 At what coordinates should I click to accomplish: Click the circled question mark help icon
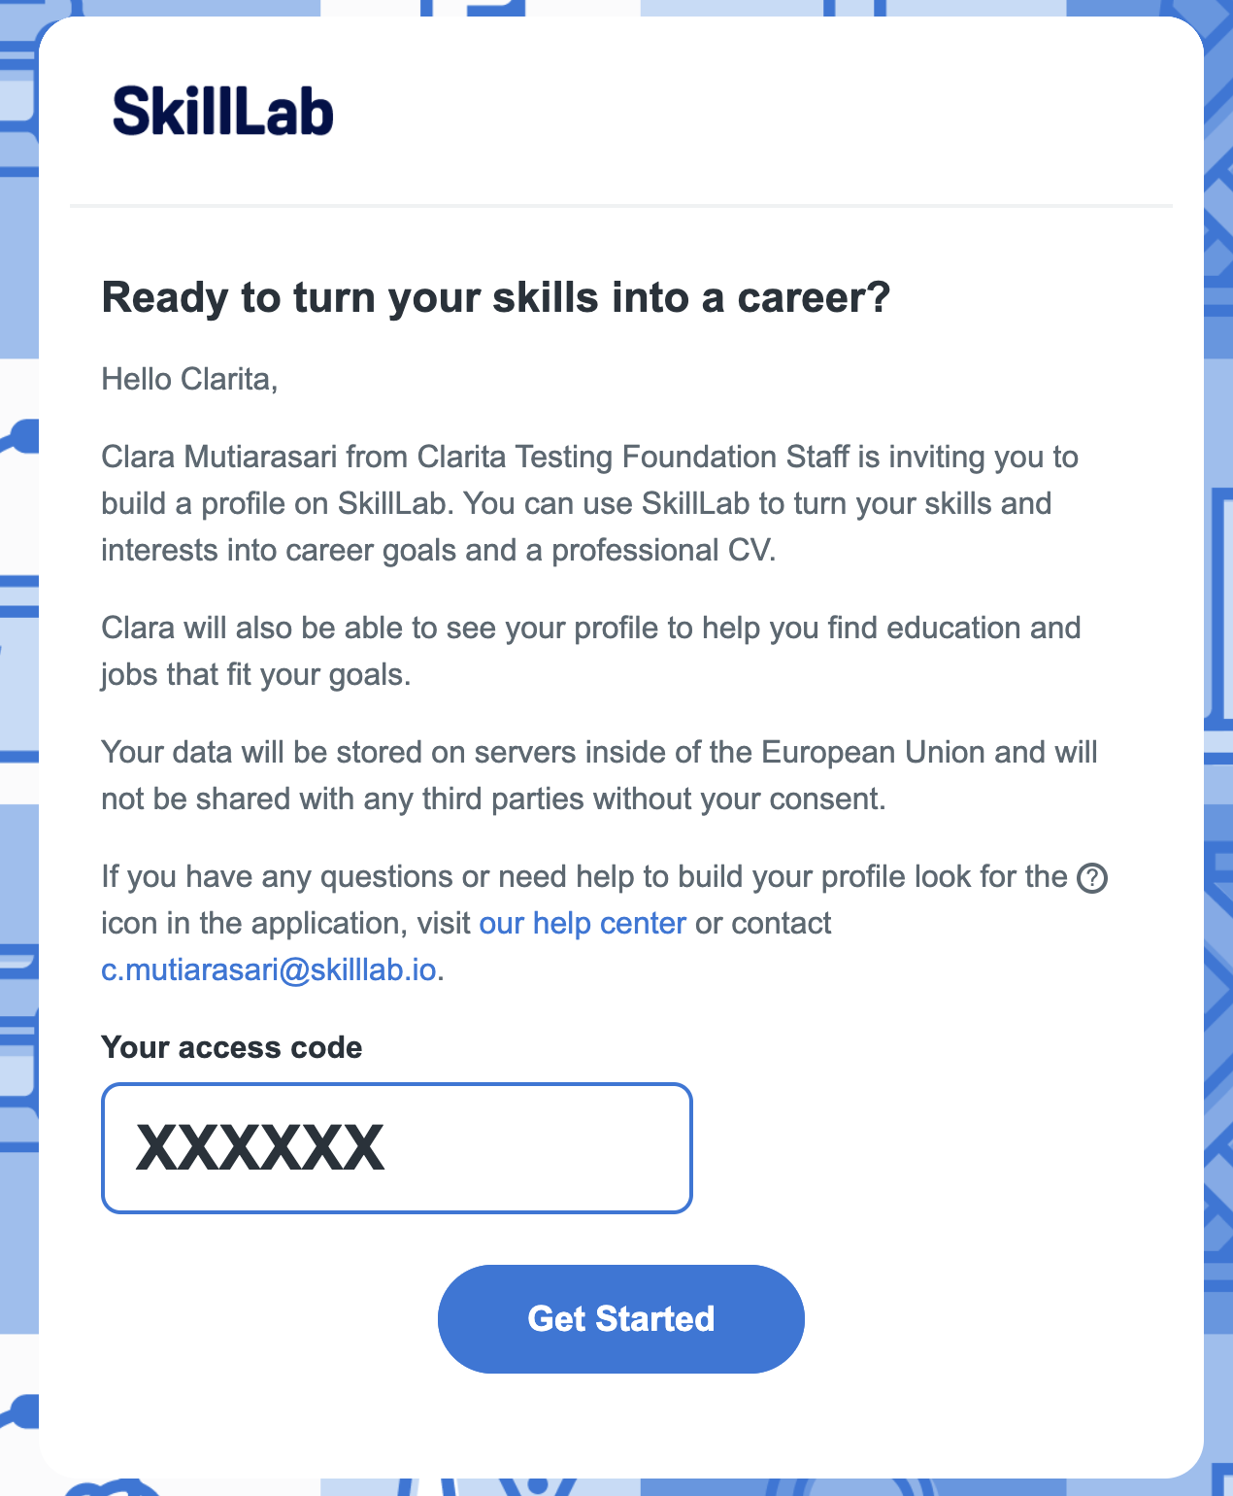click(x=1092, y=878)
